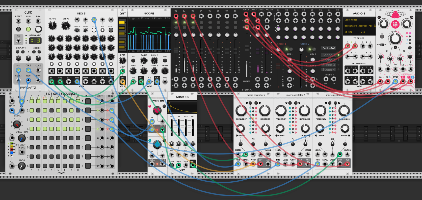
Task: Click the DIRECTION knob on Gate Sequencer
Action: pos(22,138)
